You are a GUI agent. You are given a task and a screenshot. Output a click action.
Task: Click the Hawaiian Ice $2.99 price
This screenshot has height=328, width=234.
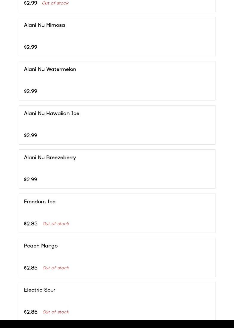pos(30,135)
